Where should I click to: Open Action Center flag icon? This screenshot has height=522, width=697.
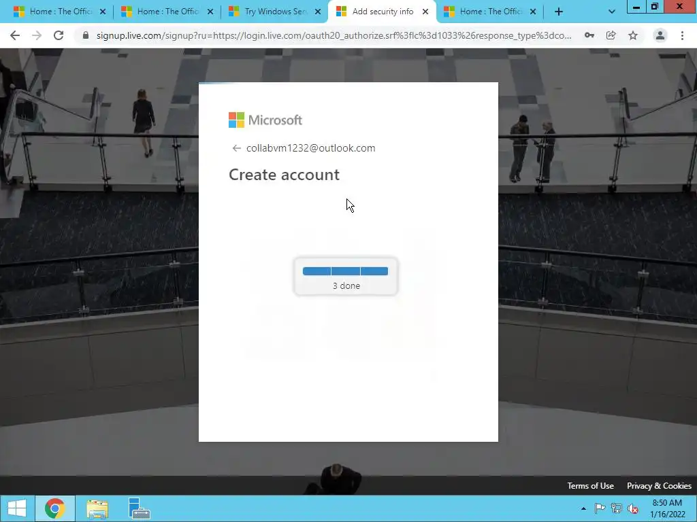coord(600,508)
